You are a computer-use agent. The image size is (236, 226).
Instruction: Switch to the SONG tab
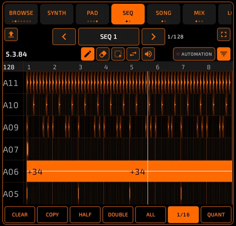click(164, 14)
